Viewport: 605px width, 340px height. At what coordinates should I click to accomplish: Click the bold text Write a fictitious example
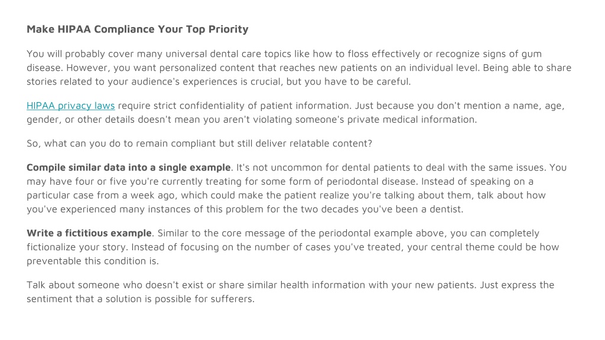89,233
